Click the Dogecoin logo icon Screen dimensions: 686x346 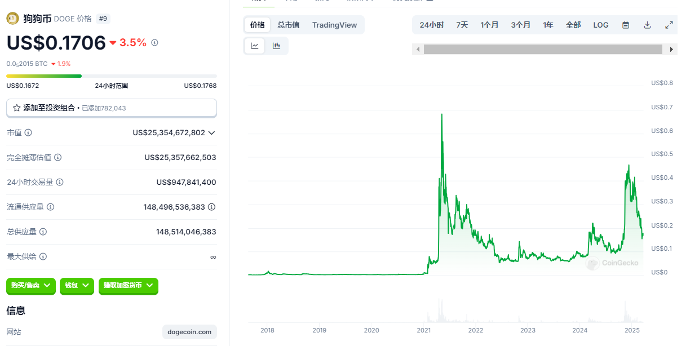pos(12,19)
